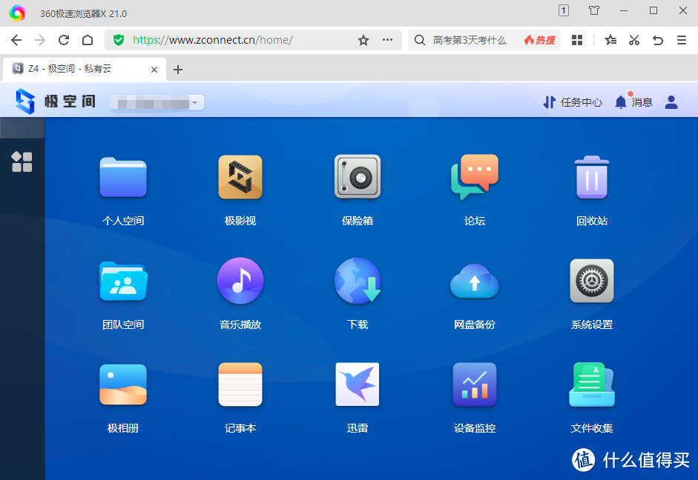Open 网盘备份 cloud backup
This screenshot has width=698, height=480.
(x=475, y=281)
